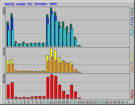This screenshot has height=105, width=135.
Task: Click green day 25 axis label
Action: 103,102
